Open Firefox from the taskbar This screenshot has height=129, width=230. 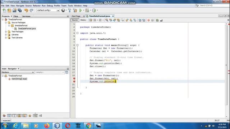click(x=47, y=126)
